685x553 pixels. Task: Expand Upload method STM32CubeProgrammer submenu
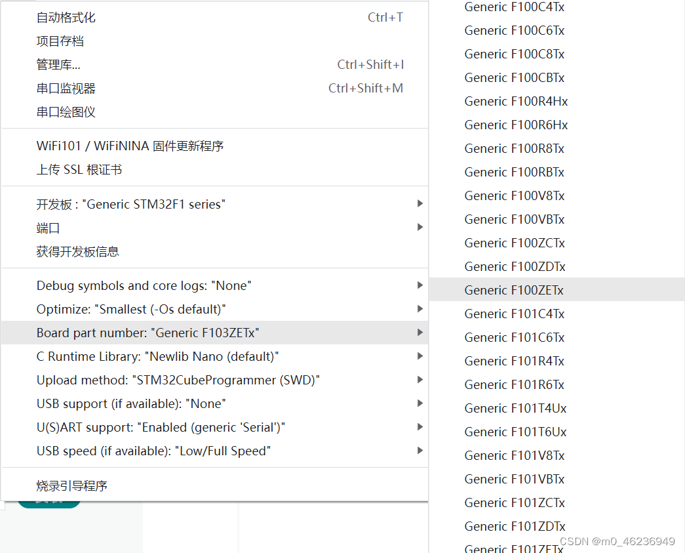point(214,380)
